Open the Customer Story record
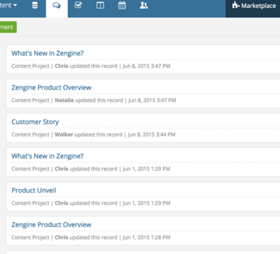 35,122
